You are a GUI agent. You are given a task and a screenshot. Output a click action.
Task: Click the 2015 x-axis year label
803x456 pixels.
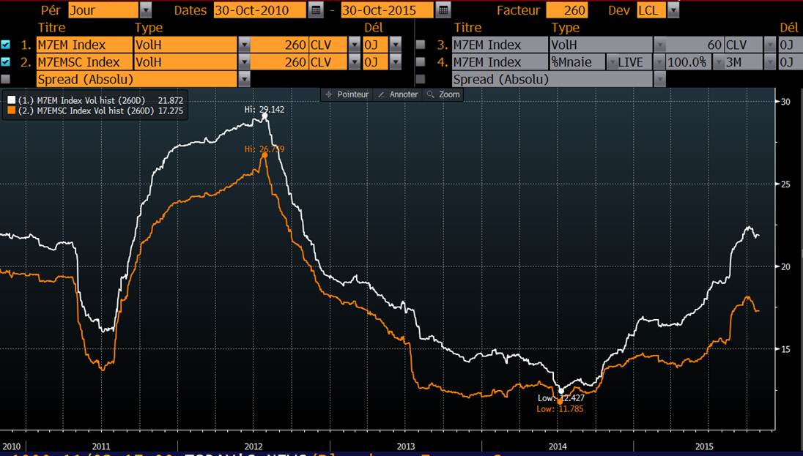pos(704,446)
